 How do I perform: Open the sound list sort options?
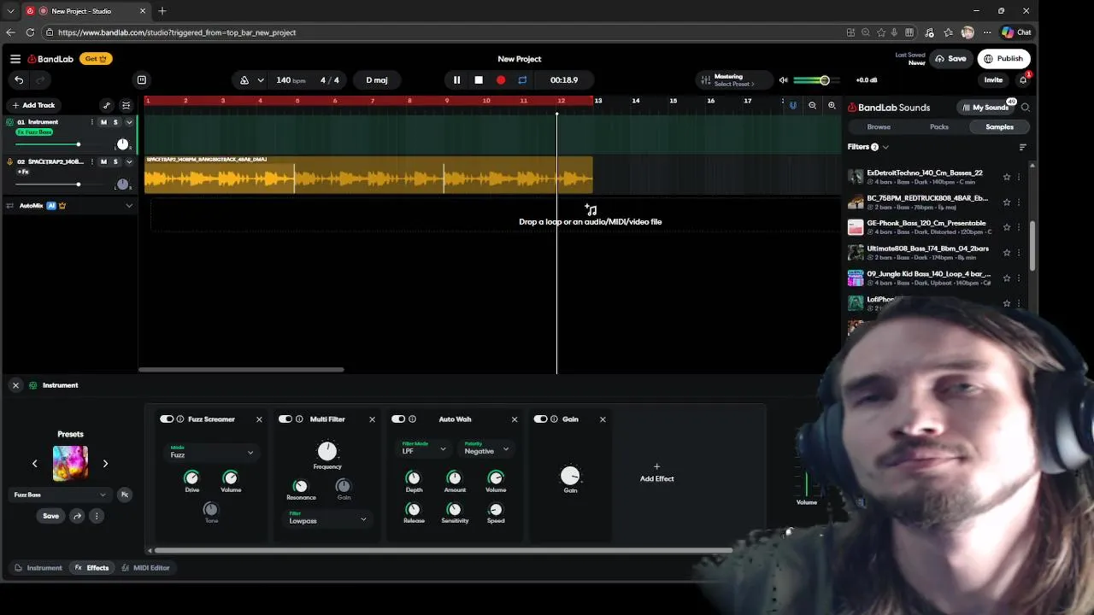tap(1022, 147)
